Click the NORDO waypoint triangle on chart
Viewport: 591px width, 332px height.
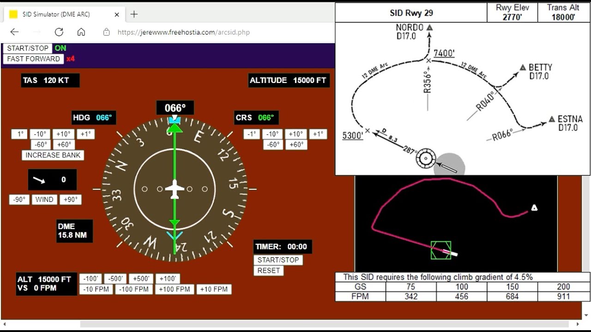429,28
